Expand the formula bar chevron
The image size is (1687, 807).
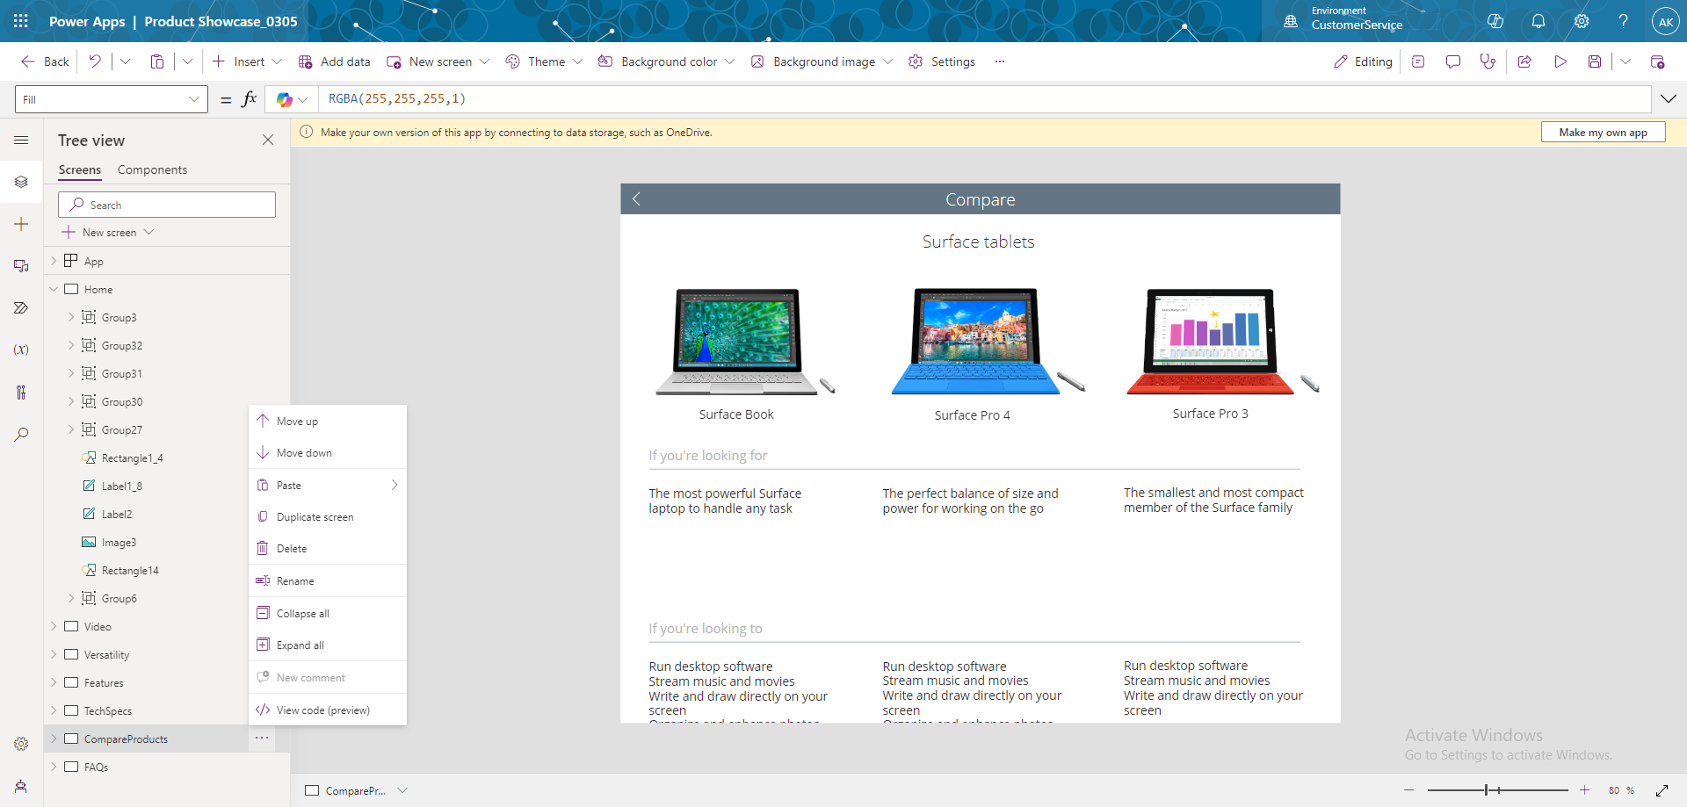pyautogui.click(x=1668, y=99)
